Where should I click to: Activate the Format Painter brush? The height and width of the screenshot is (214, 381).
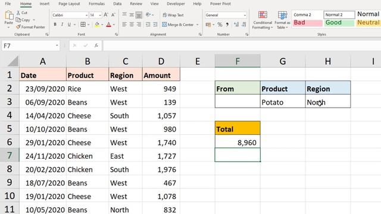(30, 27)
